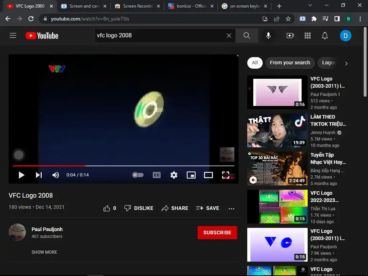Play the video with the play button

pyautogui.click(x=21, y=175)
